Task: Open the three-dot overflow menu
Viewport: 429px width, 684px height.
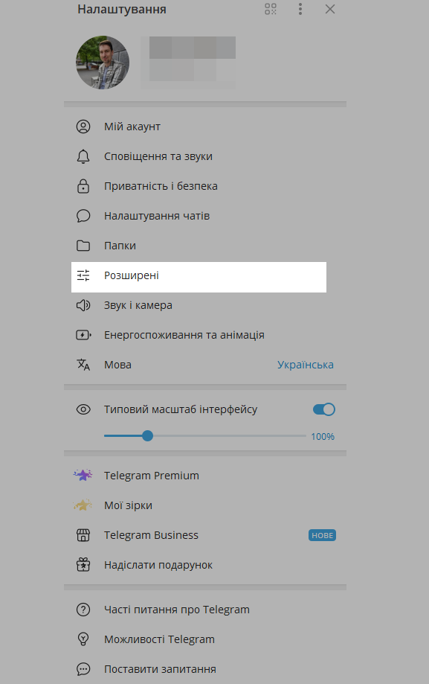Action: click(x=300, y=10)
